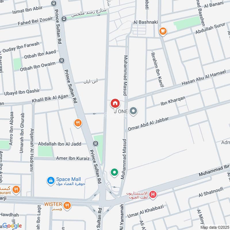Click the J ONE place label

[x=121, y=112]
